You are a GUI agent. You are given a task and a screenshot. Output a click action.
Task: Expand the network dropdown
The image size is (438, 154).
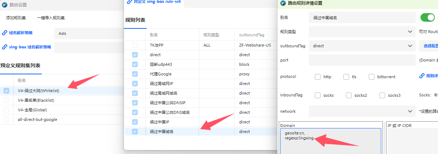point(362,111)
